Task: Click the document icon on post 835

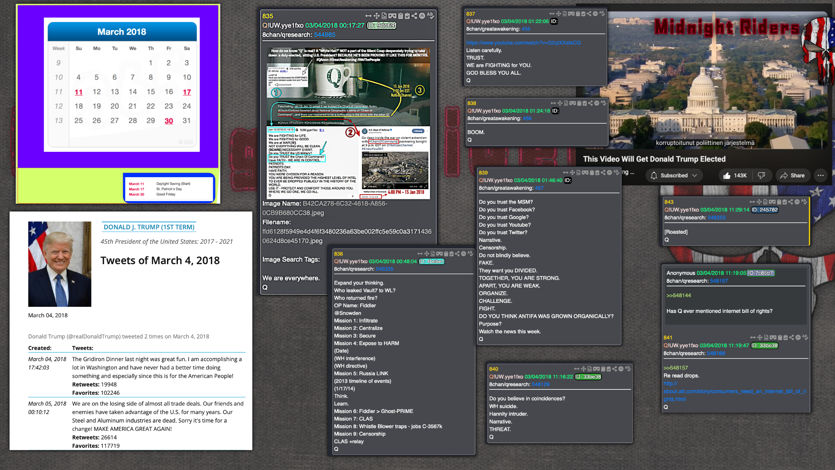Action: coord(384,16)
